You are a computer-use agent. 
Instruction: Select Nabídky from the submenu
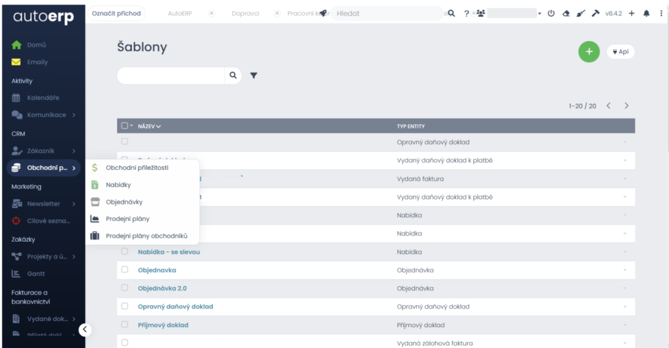point(119,185)
